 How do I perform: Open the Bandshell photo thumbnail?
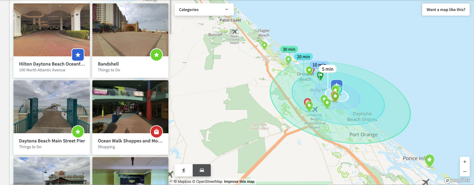point(130,30)
